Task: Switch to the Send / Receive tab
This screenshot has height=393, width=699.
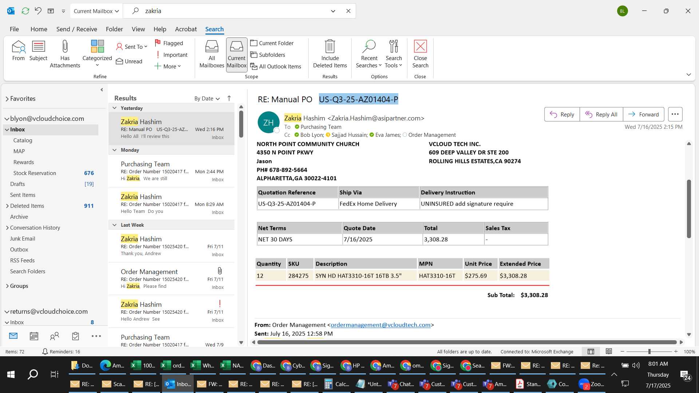Action: [x=76, y=29]
